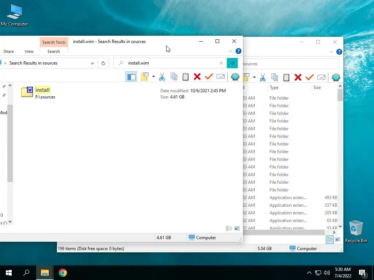The image size is (374, 280).
Task: Switch search window to details view
Action: [229, 228]
